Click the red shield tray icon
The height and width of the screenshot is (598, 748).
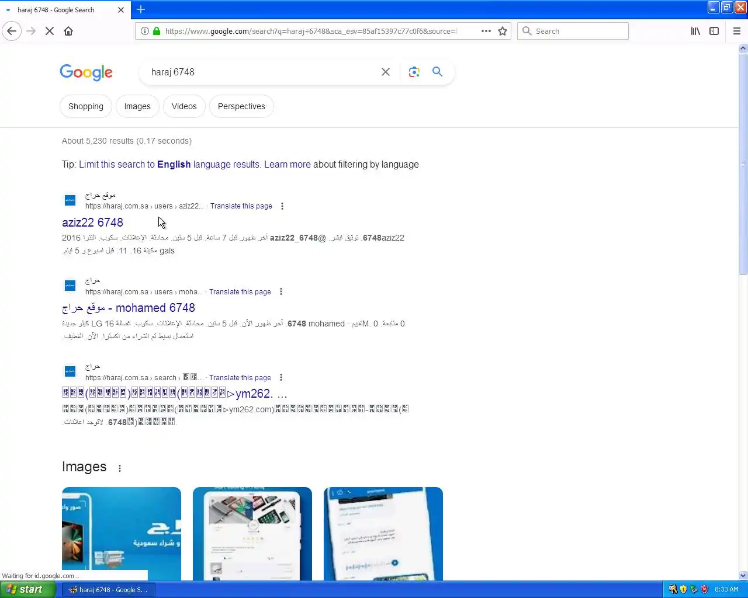705,589
